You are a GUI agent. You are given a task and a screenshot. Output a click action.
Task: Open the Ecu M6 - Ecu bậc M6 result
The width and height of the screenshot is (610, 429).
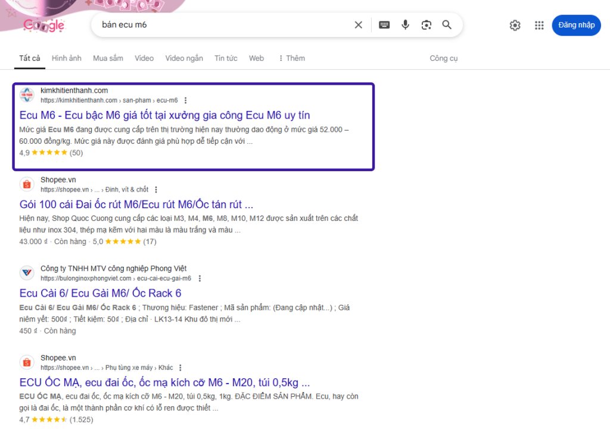(x=164, y=115)
